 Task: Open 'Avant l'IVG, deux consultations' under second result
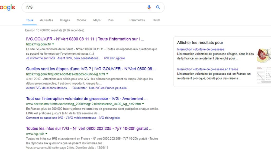pos(48,88)
